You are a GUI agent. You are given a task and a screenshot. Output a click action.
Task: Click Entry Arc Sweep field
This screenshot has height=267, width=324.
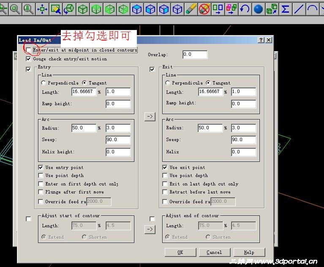point(118,140)
